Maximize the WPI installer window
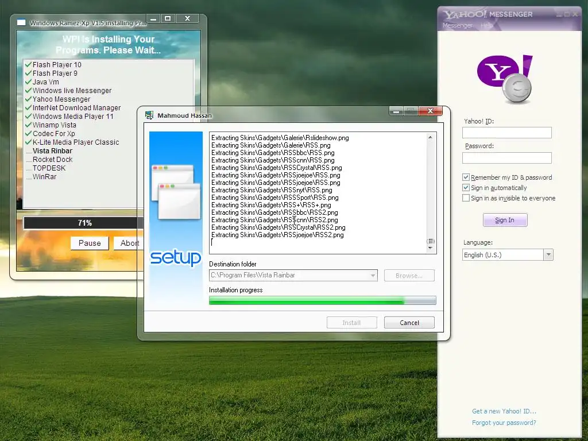This screenshot has width=588, height=441. (x=168, y=18)
